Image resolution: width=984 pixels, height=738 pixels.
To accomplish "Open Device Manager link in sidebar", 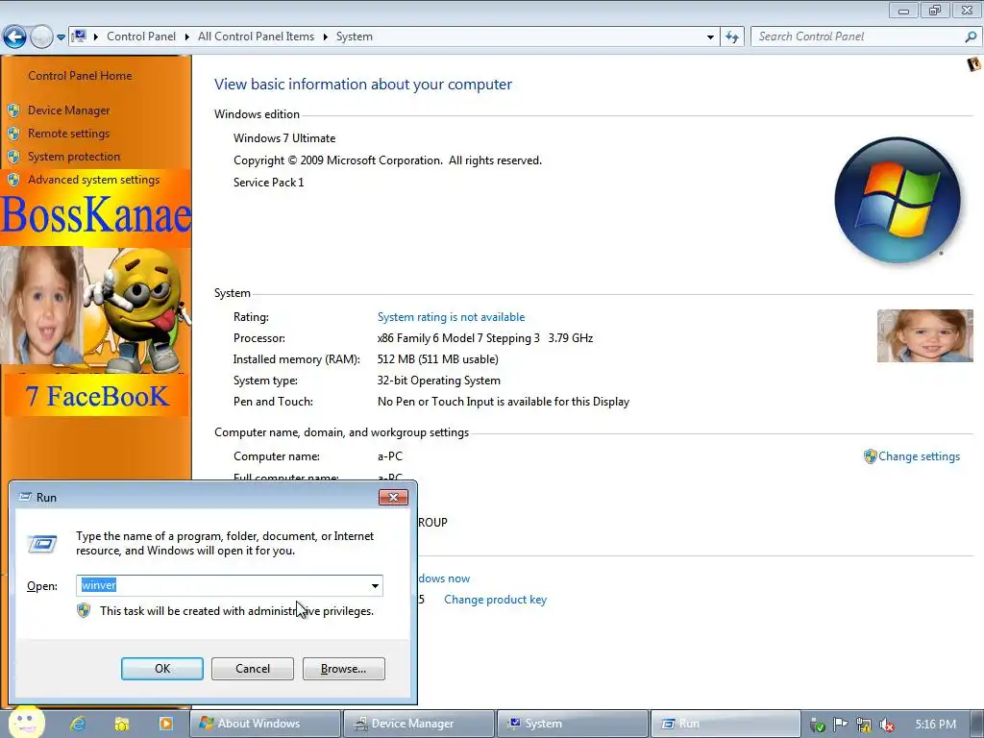I will click(69, 111).
